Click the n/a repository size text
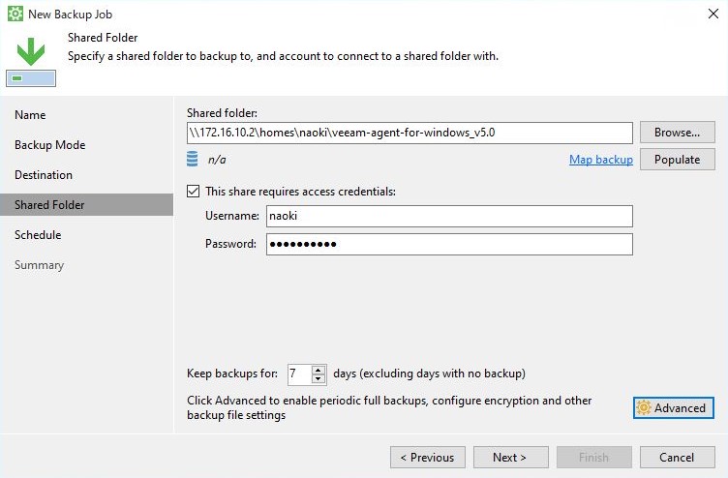 point(217,160)
